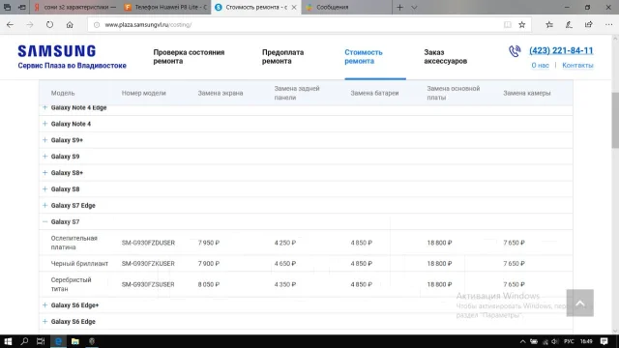Collapse the Galaxy S7 row
Image resolution: width=619 pixels, height=348 pixels.
point(45,221)
